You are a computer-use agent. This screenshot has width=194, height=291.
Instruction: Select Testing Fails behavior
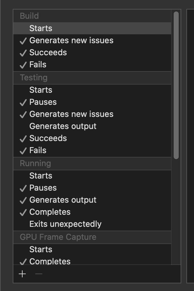point(38,150)
